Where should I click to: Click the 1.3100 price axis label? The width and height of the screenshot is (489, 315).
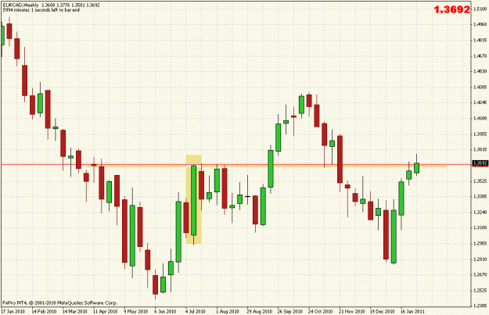coord(480,227)
